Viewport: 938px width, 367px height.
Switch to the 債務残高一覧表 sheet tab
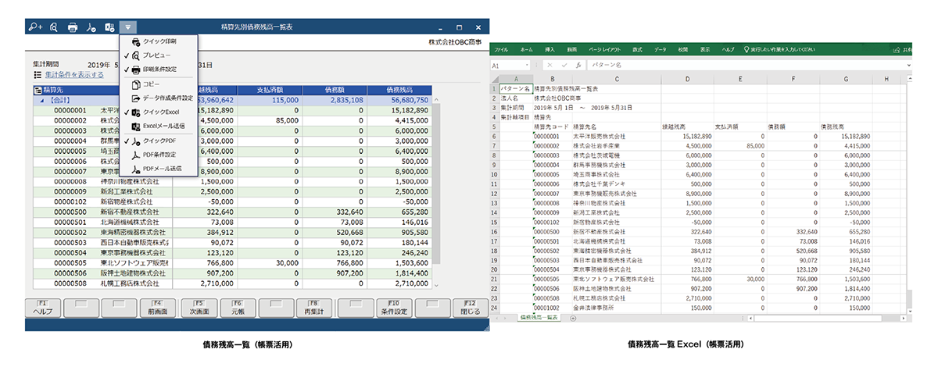point(539,317)
